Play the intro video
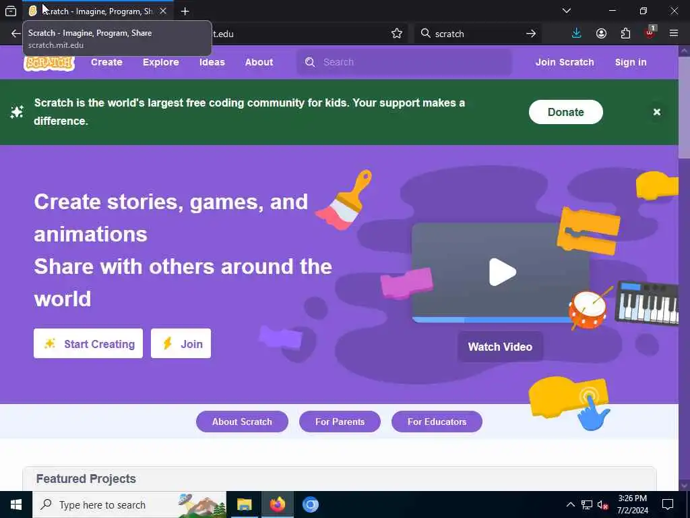Screen dimensions: 690x518 pos(502,272)
